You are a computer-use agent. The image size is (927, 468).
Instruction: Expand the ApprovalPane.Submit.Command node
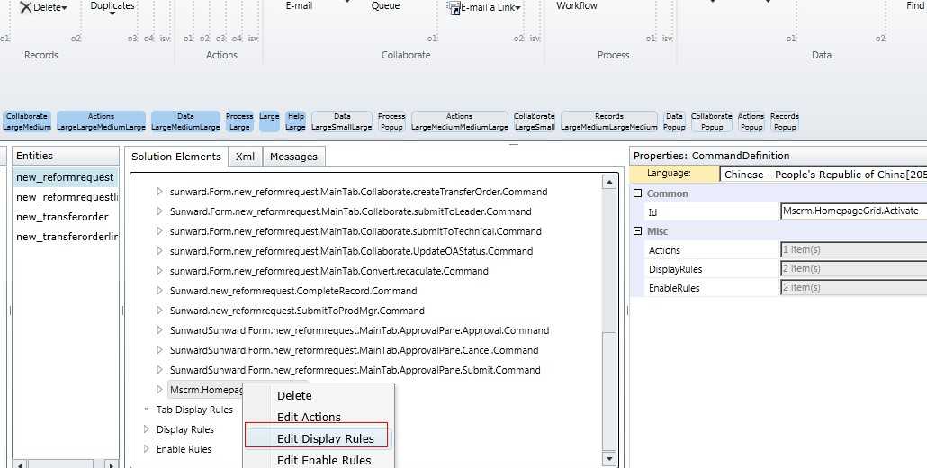click(x=159, y=370)
